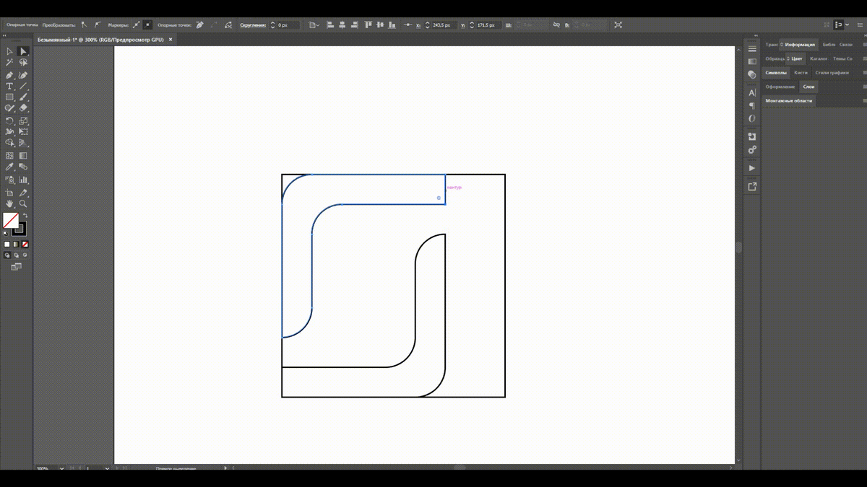867x487 pixels.
Task: Select the Magic Wand tool
Action: point(9,63)
